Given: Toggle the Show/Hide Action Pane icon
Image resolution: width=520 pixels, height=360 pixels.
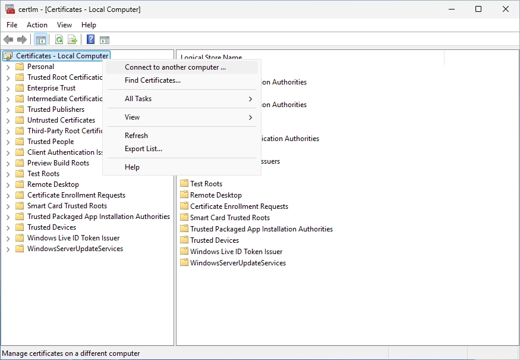Looking at the screenshot, I should [x=105, y=40].
